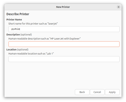The width and height of the screenshot is (126, 102).
Task: Go back with the Back button
Action: [x=82, y=92]
